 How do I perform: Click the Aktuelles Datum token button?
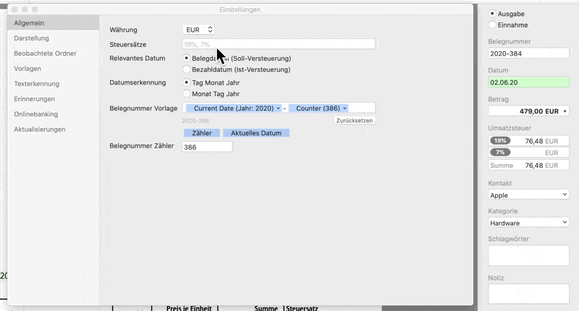click(x=256, y=134)
